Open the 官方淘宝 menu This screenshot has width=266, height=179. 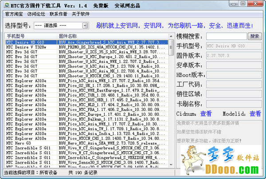pos(14,14)
